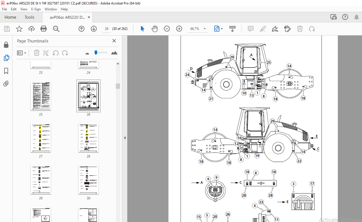
Task: Open notifications bell
Action: coord(356,17)
